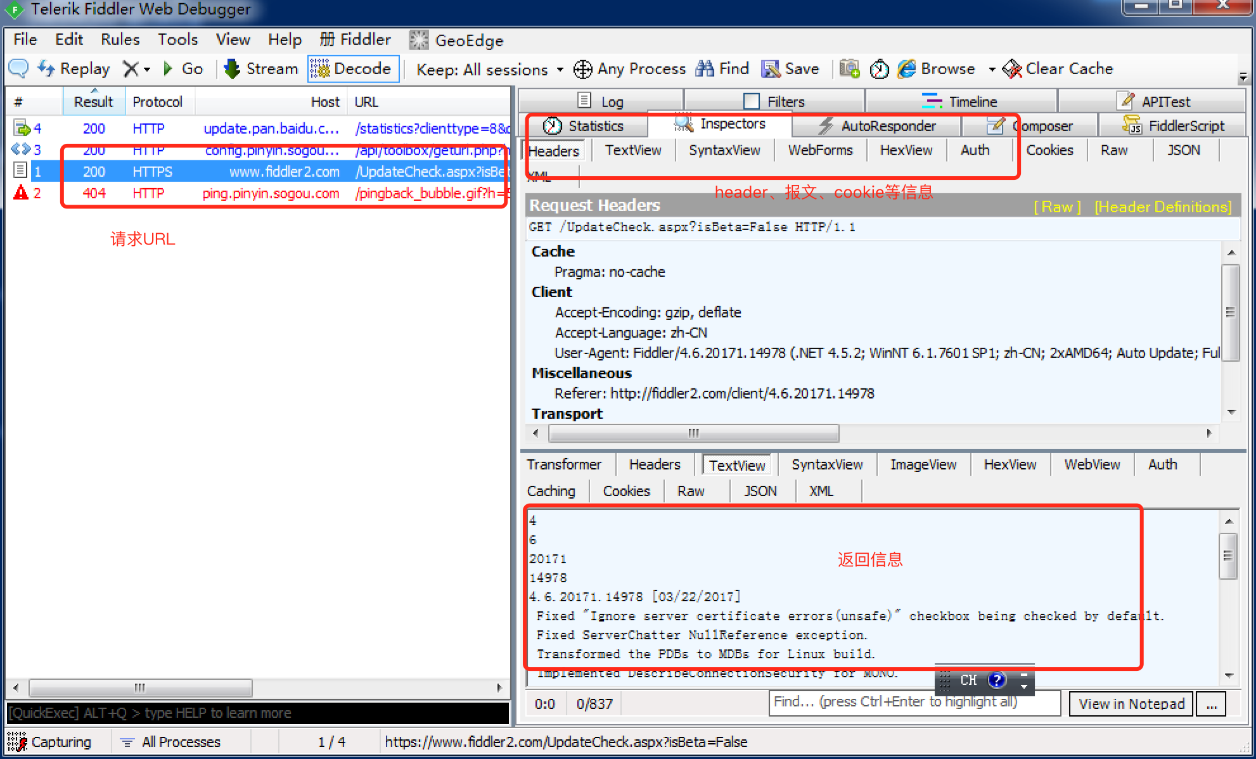This screenshot has height=759, width=1256.
Task: Click All Processes filter in status bar
Action: [170, 742]
